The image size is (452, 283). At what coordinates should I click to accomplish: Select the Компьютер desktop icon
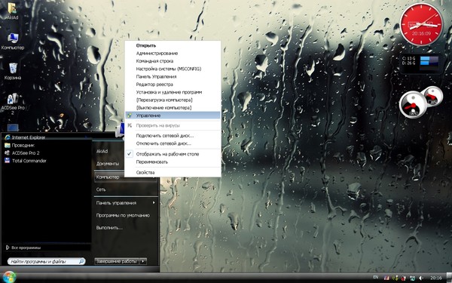(12, 41)
